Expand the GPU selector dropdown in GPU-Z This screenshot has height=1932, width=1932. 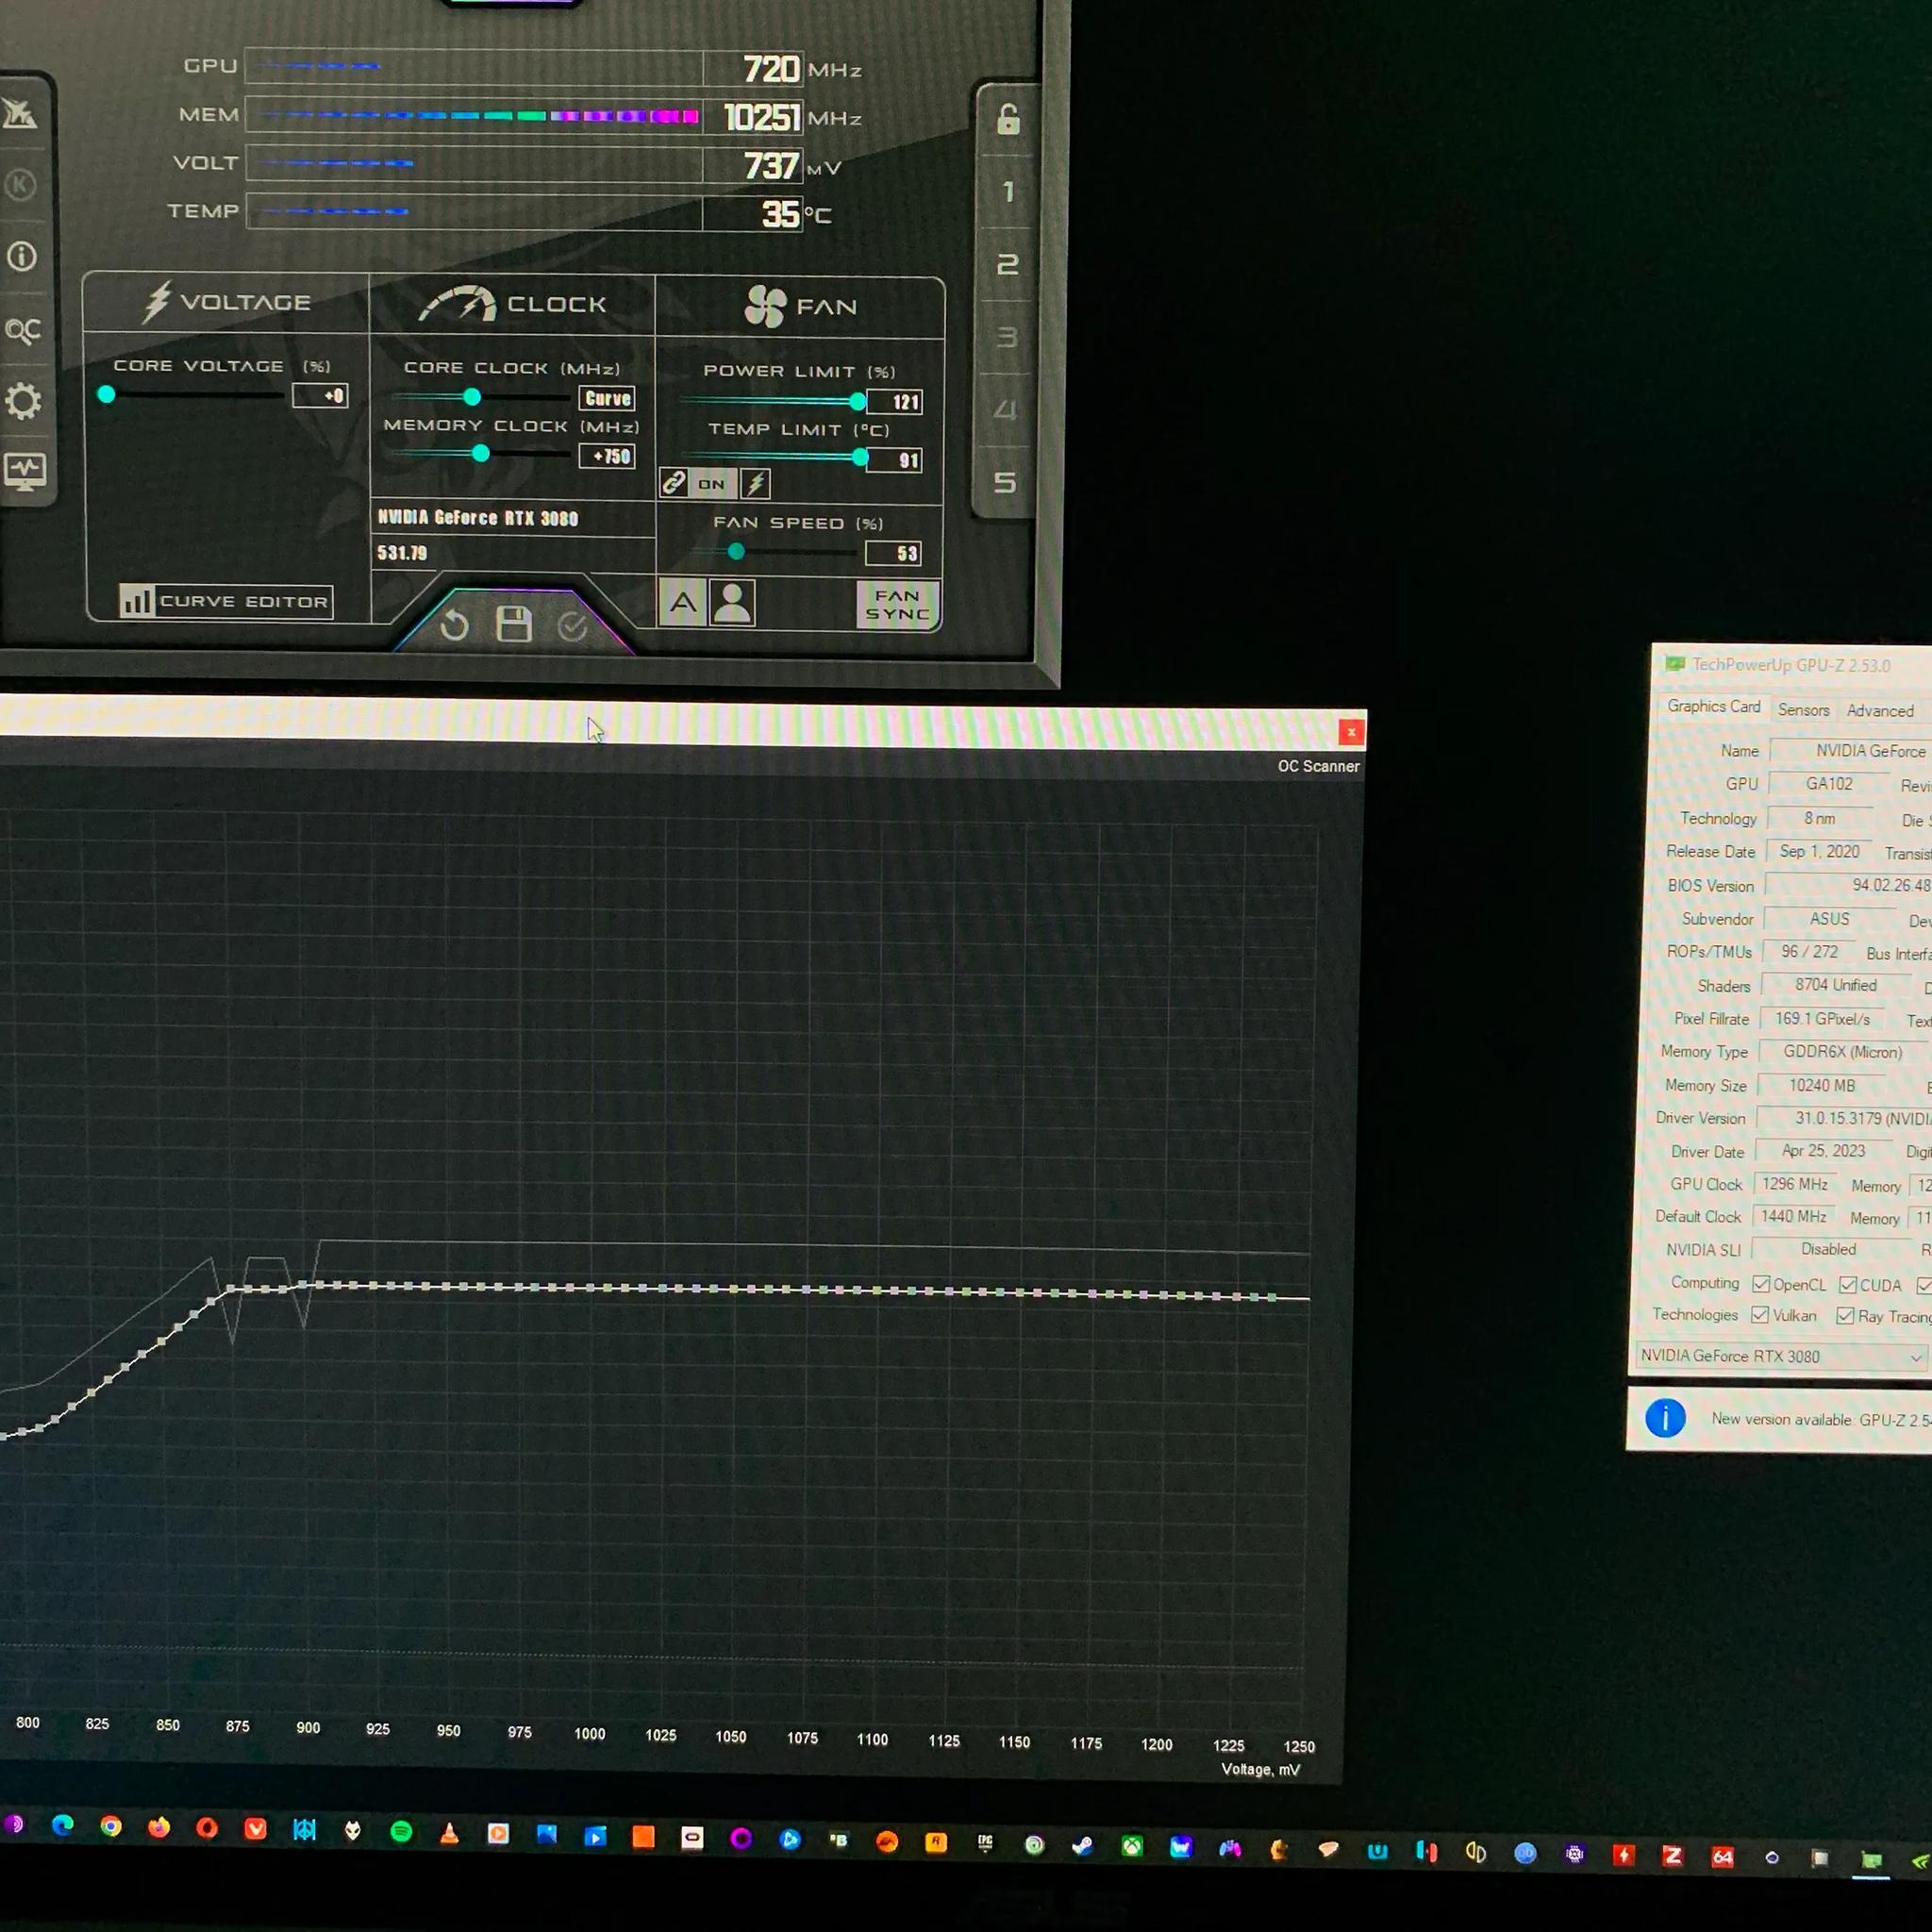[x=1915, y=1357]
